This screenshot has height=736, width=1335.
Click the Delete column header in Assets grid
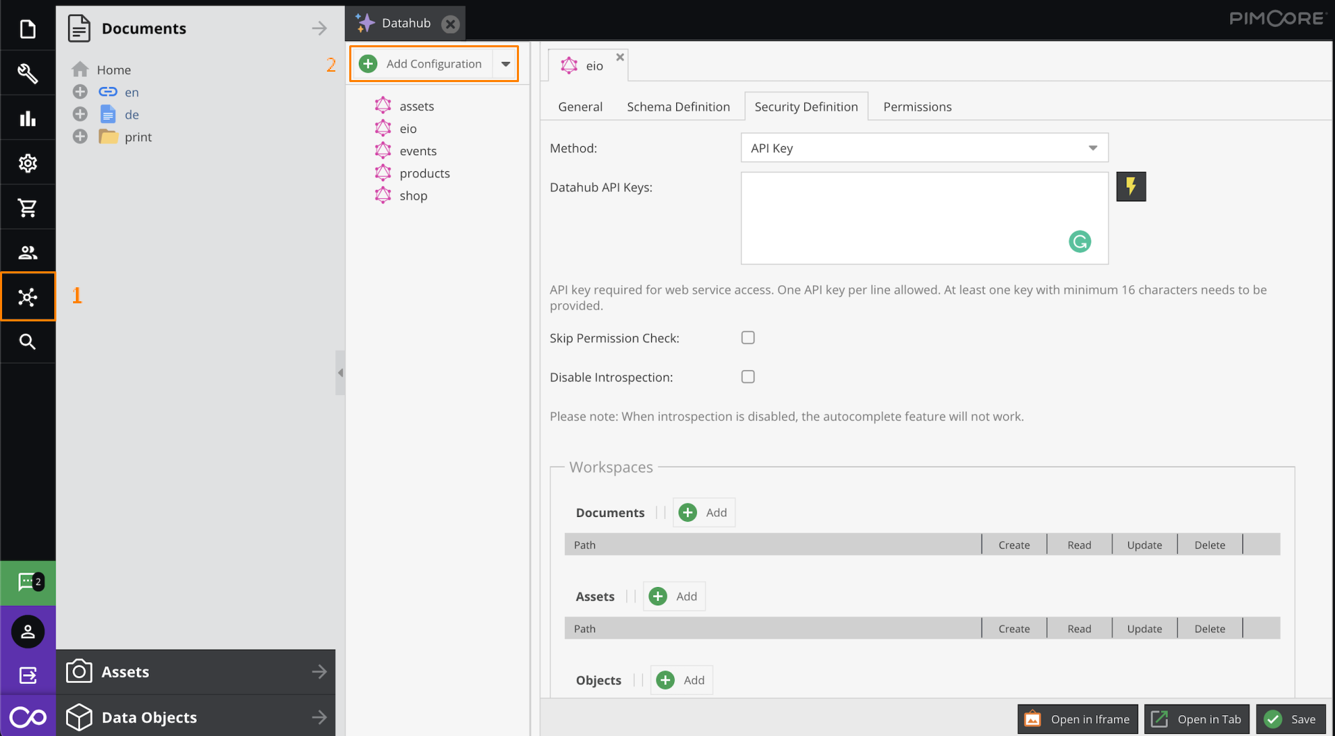(x=1209, y=628)
